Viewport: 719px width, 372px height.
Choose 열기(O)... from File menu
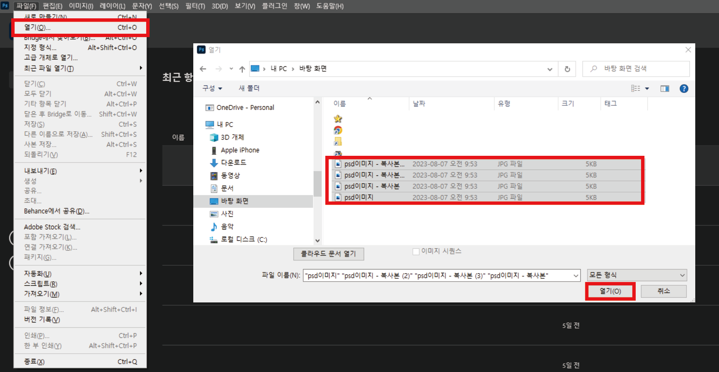(80, 27)
